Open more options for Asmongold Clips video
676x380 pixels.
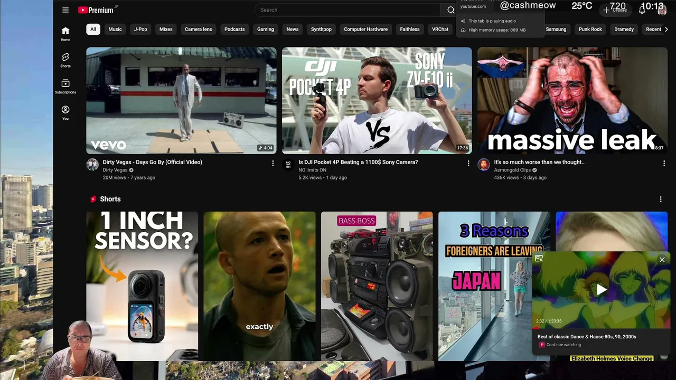(664, 164)
